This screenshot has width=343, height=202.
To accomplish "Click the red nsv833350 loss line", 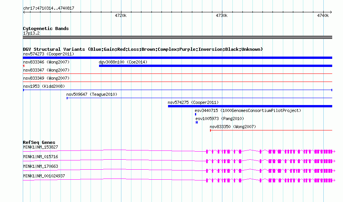I will click(x=271, y=130).
